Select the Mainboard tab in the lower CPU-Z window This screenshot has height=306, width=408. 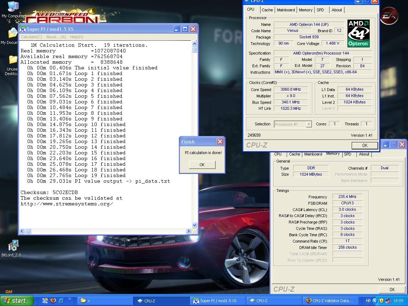pyautogui.click(x=313, y=154)
